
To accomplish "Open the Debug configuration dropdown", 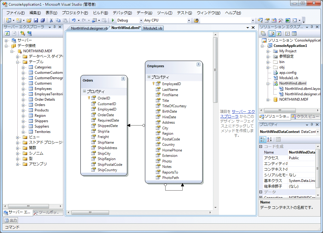I will [x=141, y=20].
